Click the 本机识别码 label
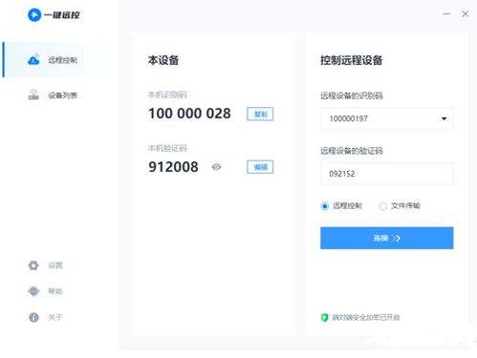The width and height of the screenshot is (477, 358). point(167,95)
